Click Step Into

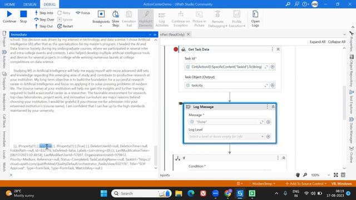point(44,13)
